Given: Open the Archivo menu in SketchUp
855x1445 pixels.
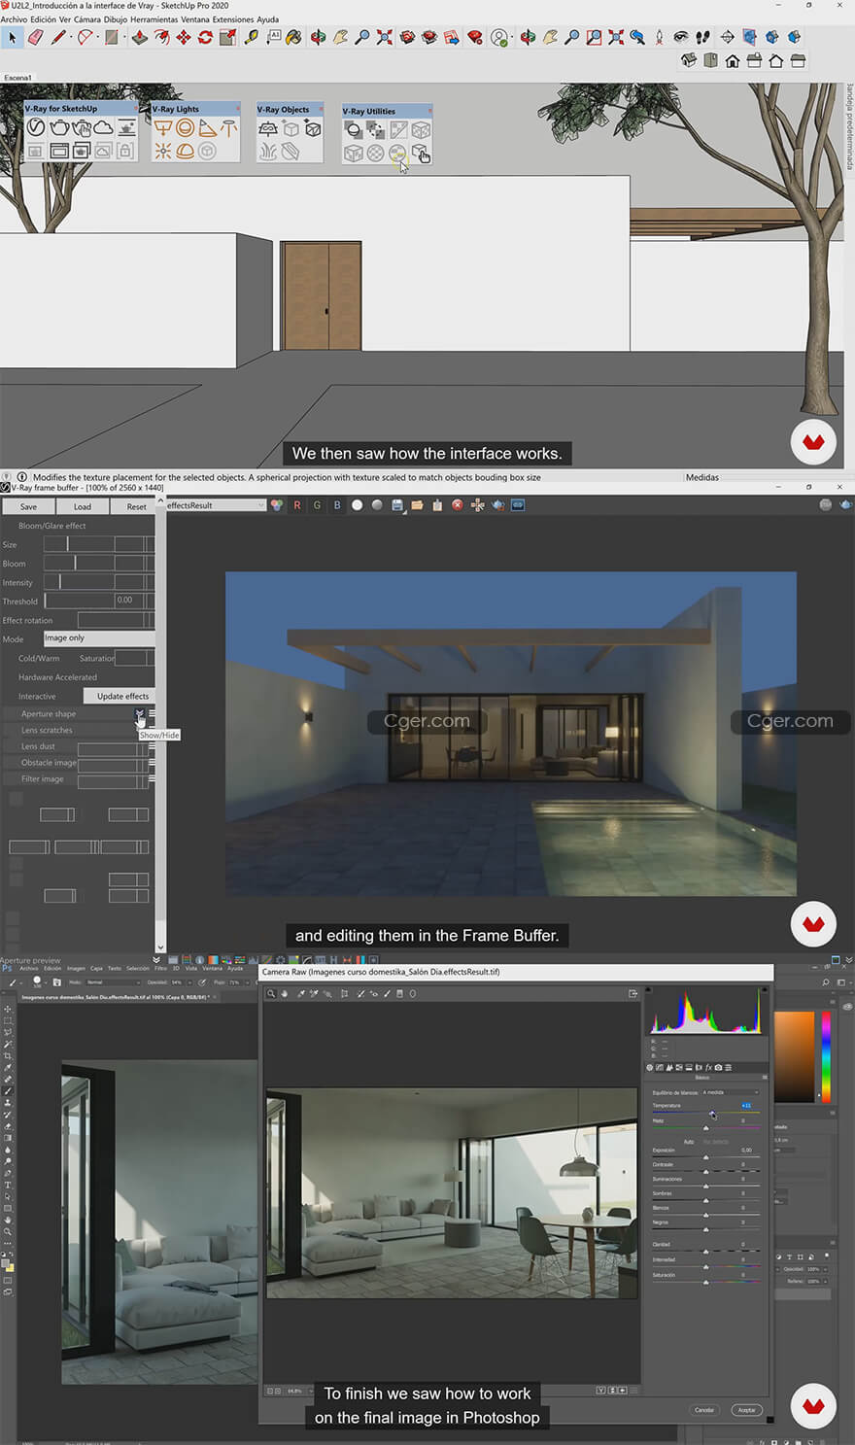Looking at the screenshot, I should [14, 19].
